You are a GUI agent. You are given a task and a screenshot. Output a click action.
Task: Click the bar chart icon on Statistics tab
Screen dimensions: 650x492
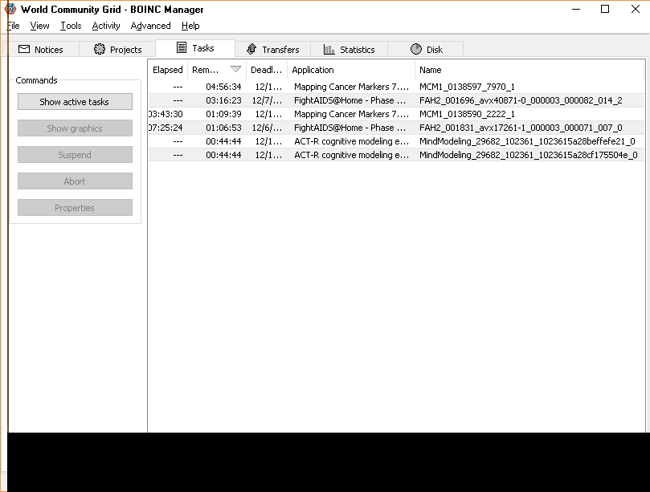coord(329,50)
